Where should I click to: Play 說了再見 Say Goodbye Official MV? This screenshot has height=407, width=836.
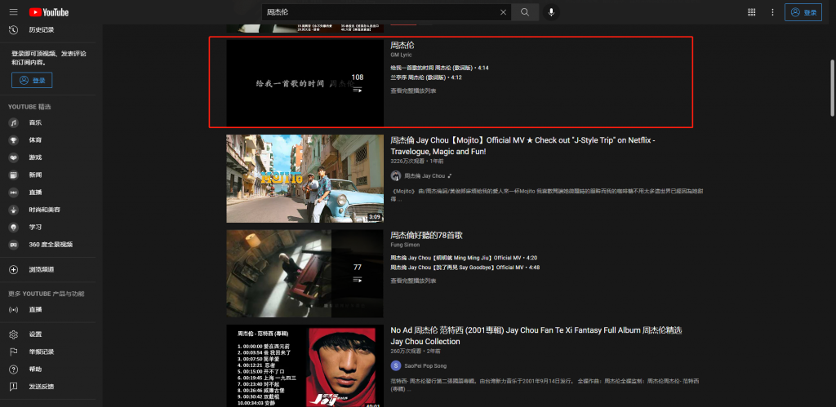(x=465, y=268)
